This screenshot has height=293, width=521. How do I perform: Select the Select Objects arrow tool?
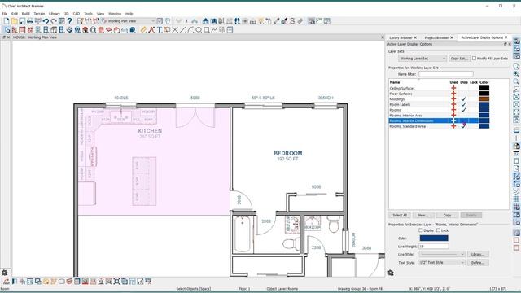pyautogui.click(x=7, y=30)
